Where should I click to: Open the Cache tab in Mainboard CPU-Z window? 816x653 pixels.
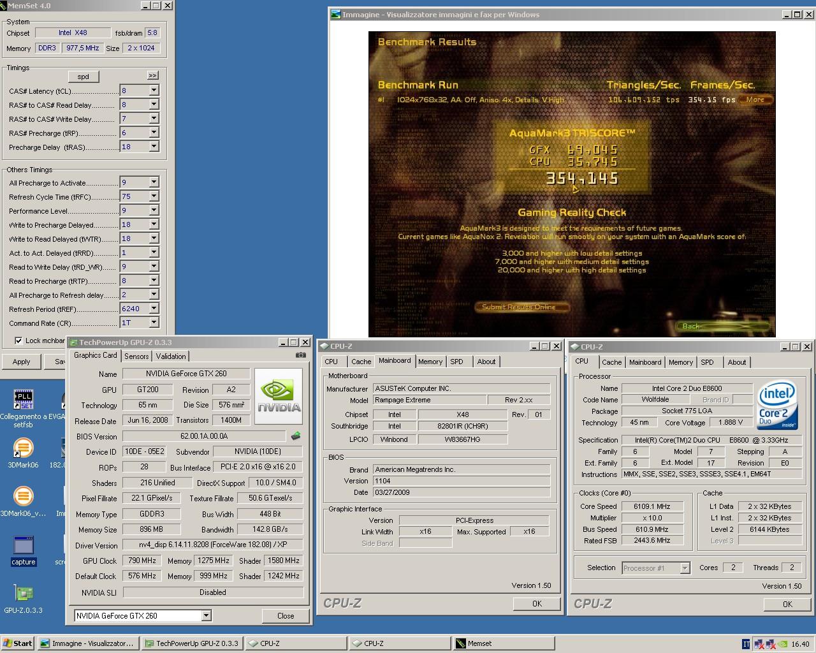click(x=361, y=362)
